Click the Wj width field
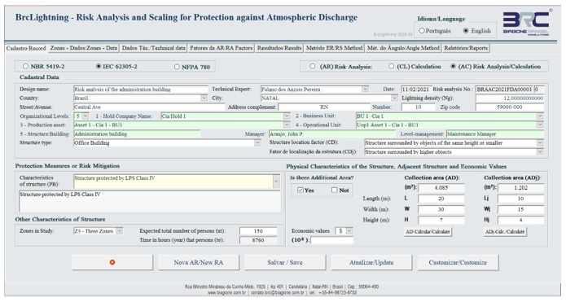Viewport: 566px width, 302px height. 520,209
